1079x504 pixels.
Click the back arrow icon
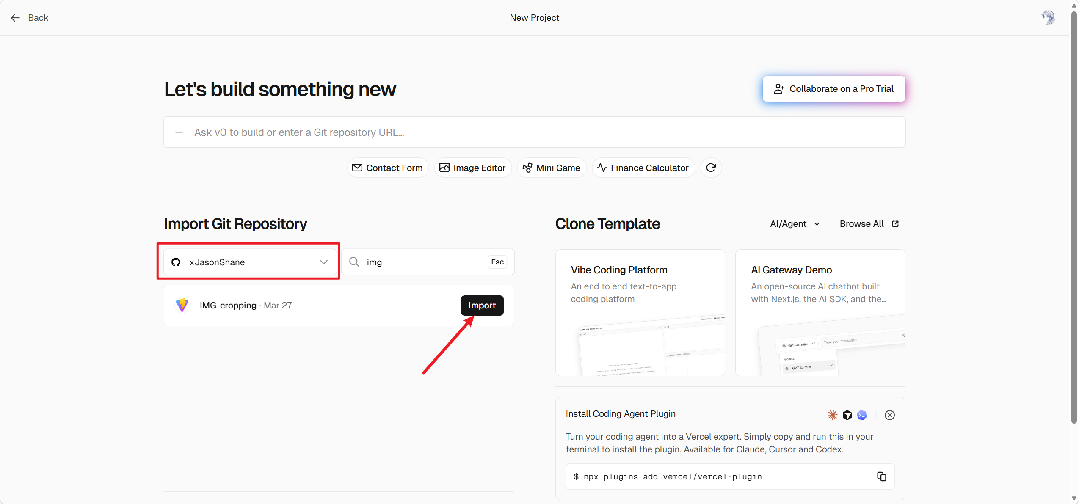click(x=15, y=18)
